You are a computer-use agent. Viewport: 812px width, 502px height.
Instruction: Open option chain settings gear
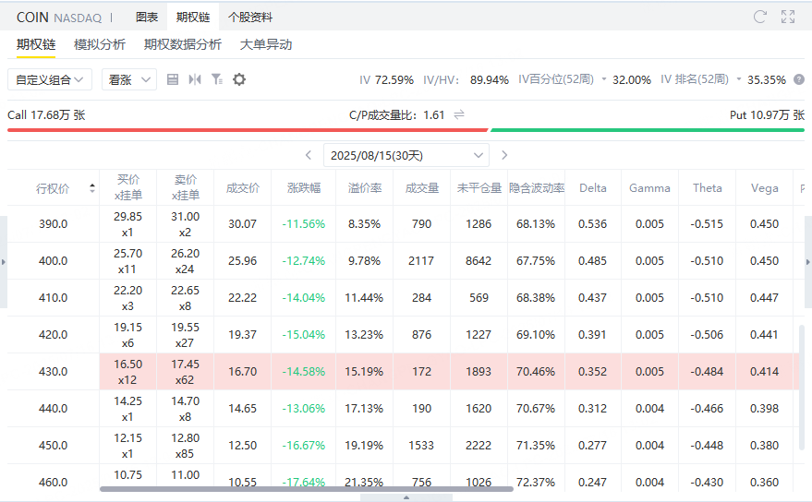pyautogui.click(x=238, y=79)
